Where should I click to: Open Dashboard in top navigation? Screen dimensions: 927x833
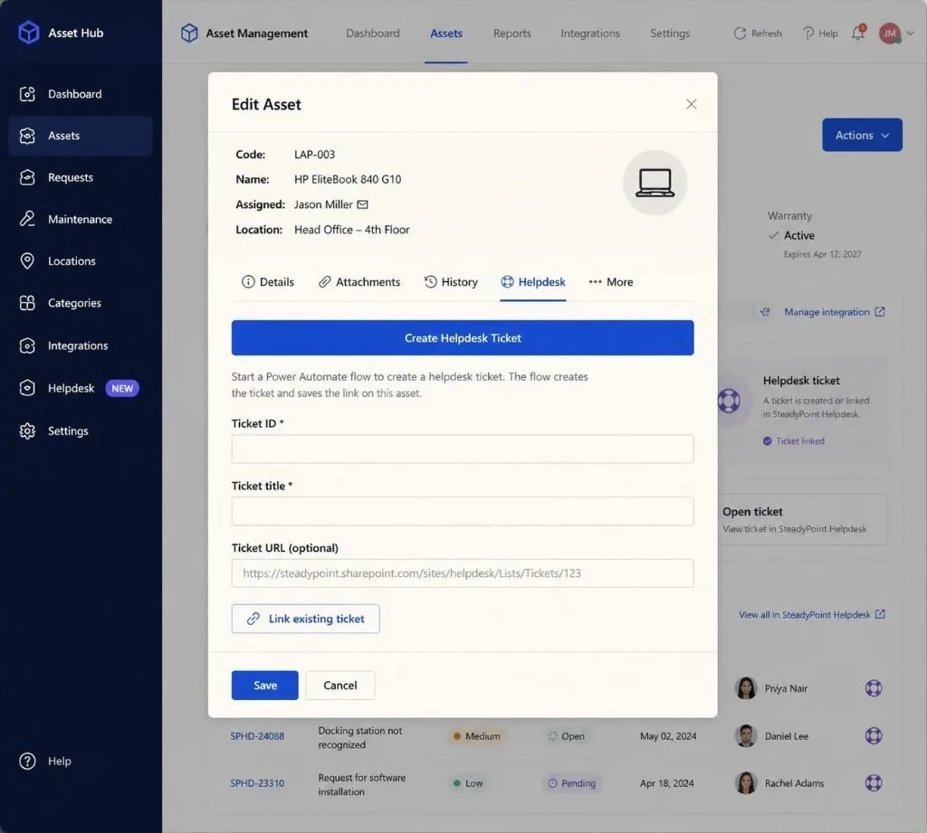tap(372, 33)
